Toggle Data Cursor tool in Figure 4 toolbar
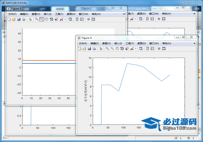Screen dimensions: 203x142 [x=127, y=49]
